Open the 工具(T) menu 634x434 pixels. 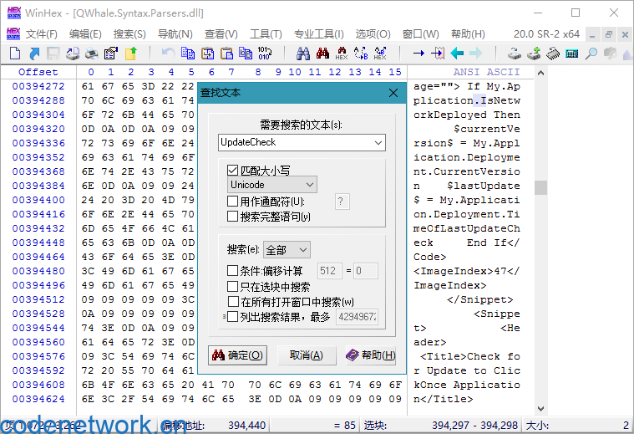click(266, 34)
